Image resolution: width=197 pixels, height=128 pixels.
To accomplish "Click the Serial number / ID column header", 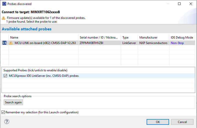I will pos(99,37).
